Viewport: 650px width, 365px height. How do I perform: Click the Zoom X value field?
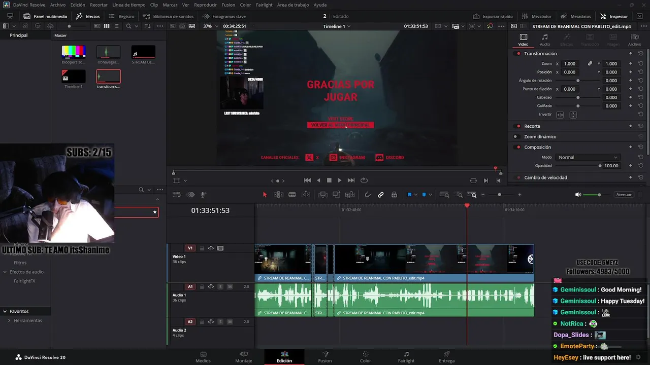(570, 64)
